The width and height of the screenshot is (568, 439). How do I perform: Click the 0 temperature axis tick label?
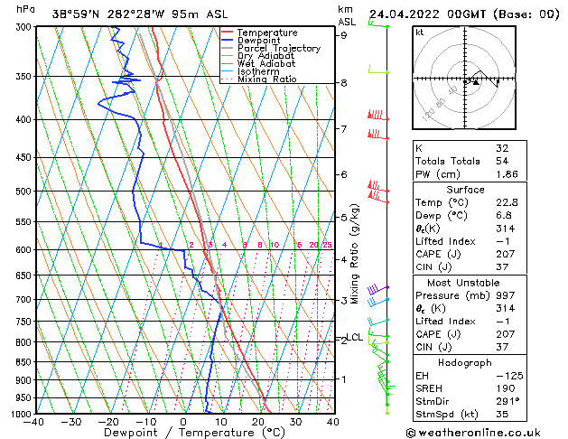(x=183, y=422)
